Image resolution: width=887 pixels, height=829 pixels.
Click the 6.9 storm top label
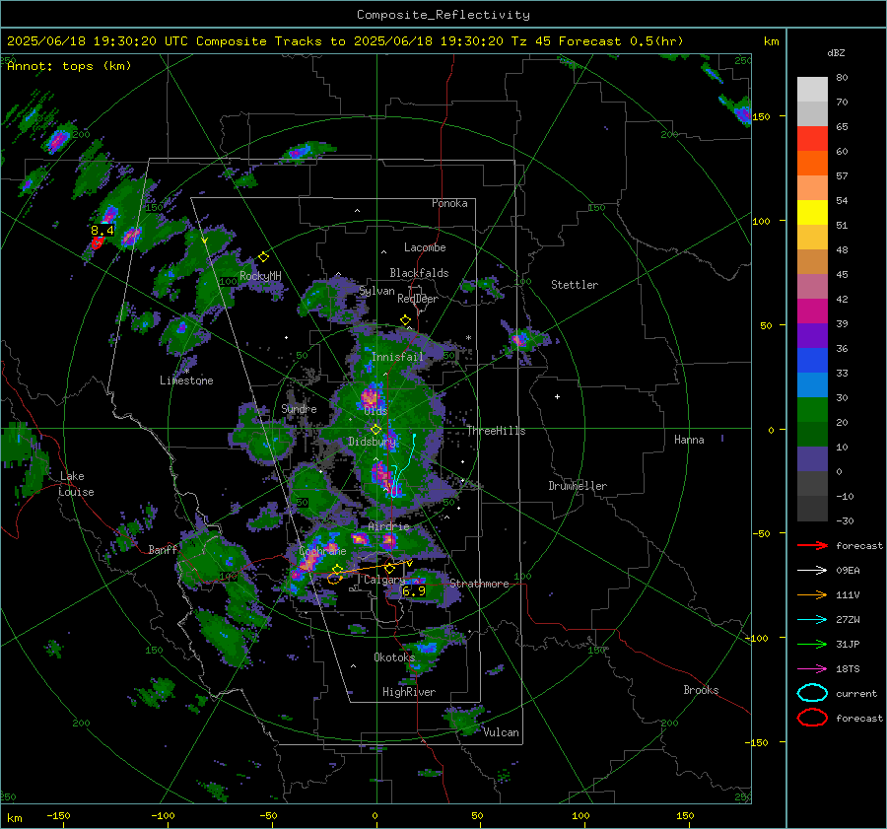click(414, 591)
